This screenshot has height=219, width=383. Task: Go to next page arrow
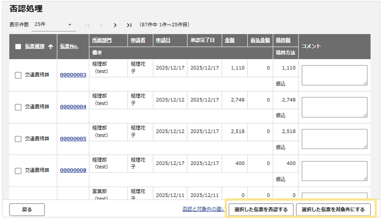pos(115,25)
